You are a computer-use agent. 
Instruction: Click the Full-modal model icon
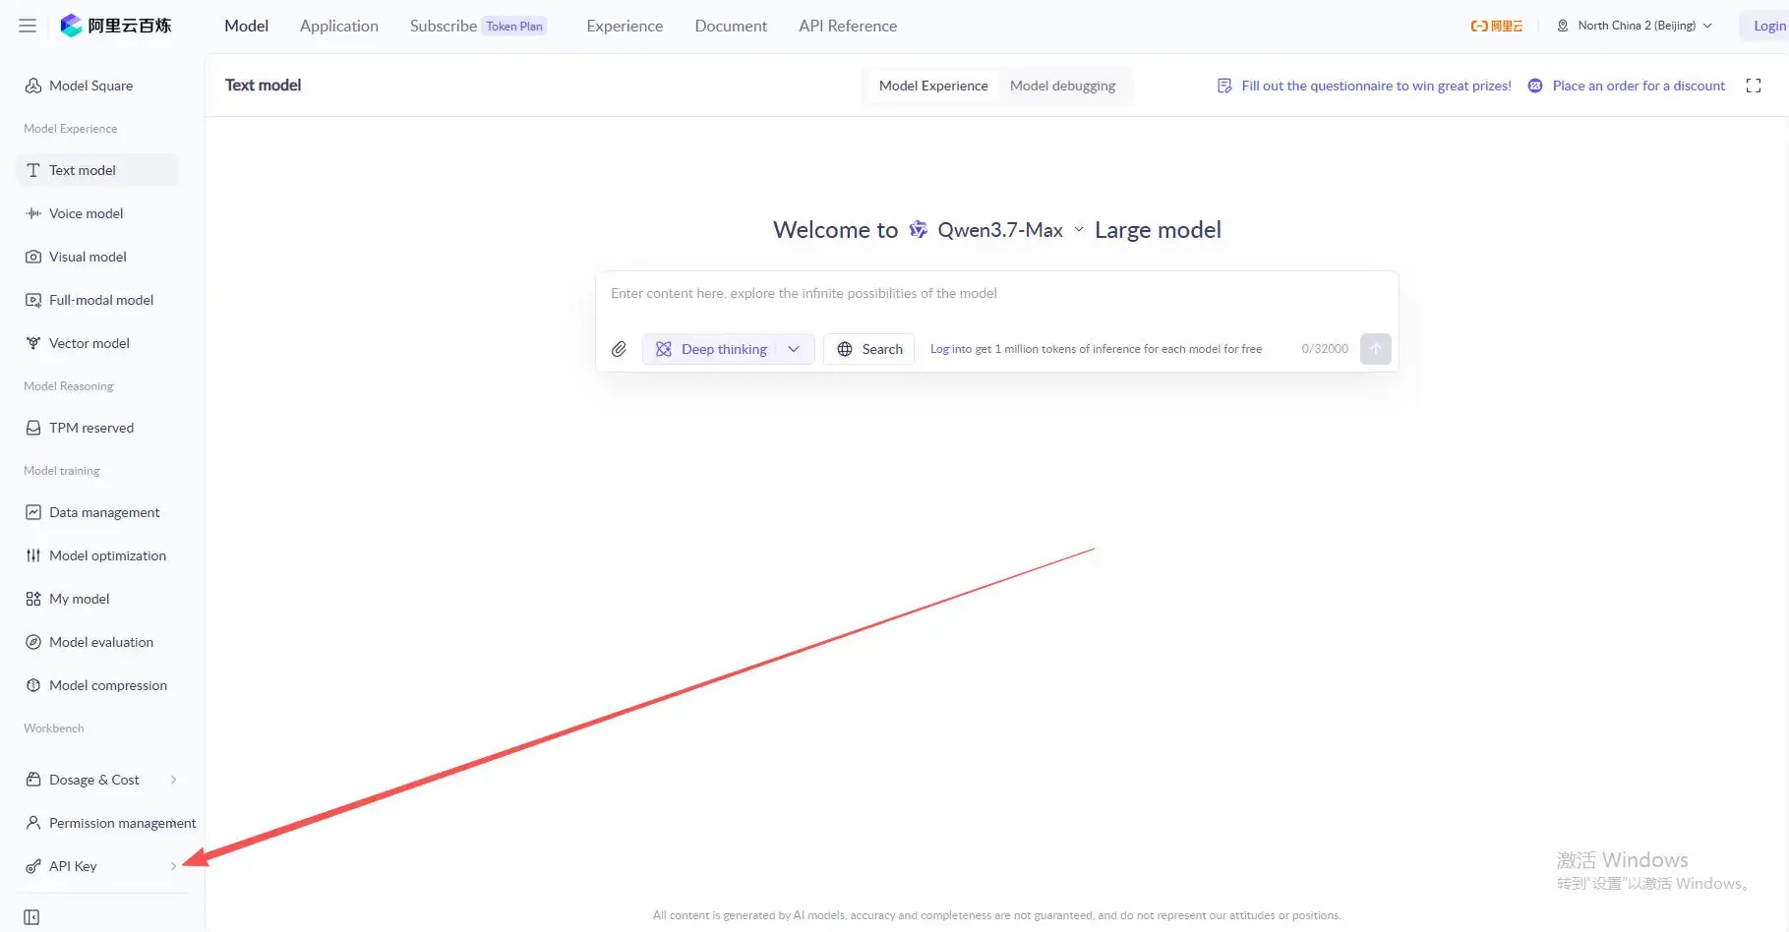pos(33,300)
